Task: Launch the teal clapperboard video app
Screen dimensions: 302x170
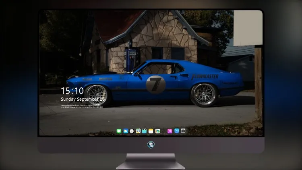Action: pyautogui.click(x=144, y=131)
